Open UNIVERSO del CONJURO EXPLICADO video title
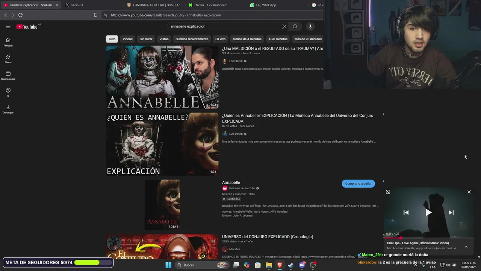Screen dimensions: 481x271 point(268,237)
